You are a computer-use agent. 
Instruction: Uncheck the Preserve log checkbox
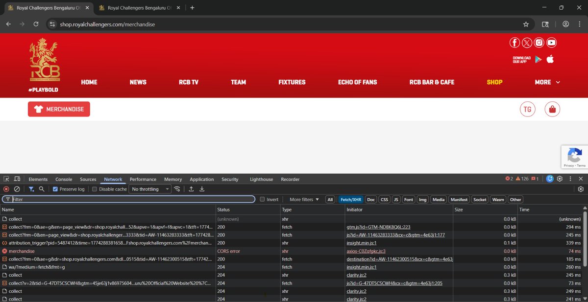click(x=55, y=189)
